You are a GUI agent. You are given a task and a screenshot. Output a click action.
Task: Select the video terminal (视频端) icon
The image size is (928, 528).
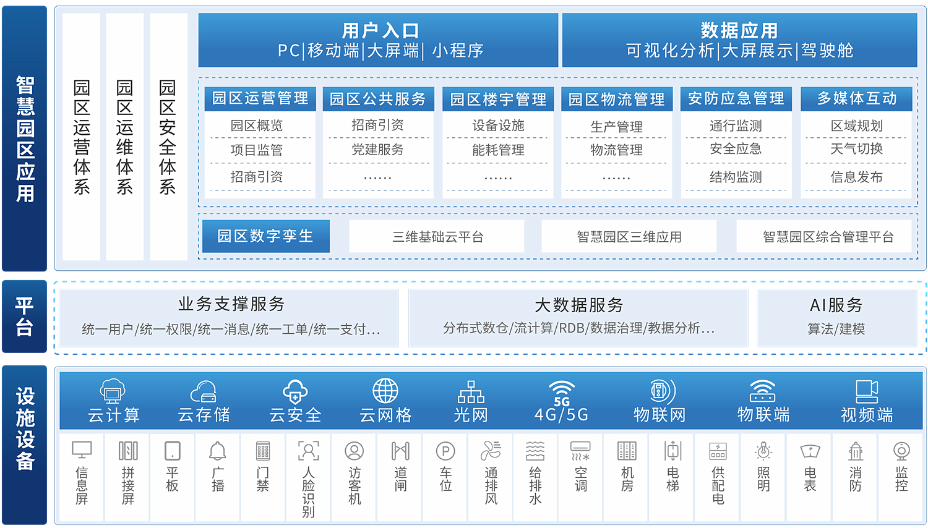coord(867,391)
